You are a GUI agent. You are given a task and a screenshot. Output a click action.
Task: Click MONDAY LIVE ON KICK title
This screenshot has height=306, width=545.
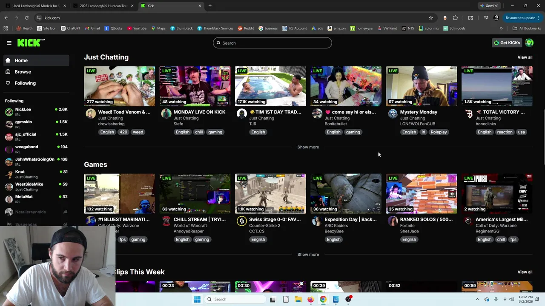pyautogui.click(x=199, y=112)
